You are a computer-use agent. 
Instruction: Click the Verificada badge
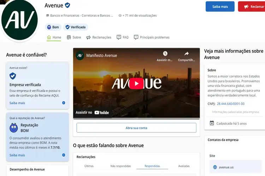(76, 27)
